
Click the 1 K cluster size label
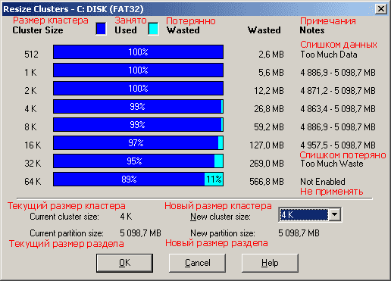coord(30,73)
